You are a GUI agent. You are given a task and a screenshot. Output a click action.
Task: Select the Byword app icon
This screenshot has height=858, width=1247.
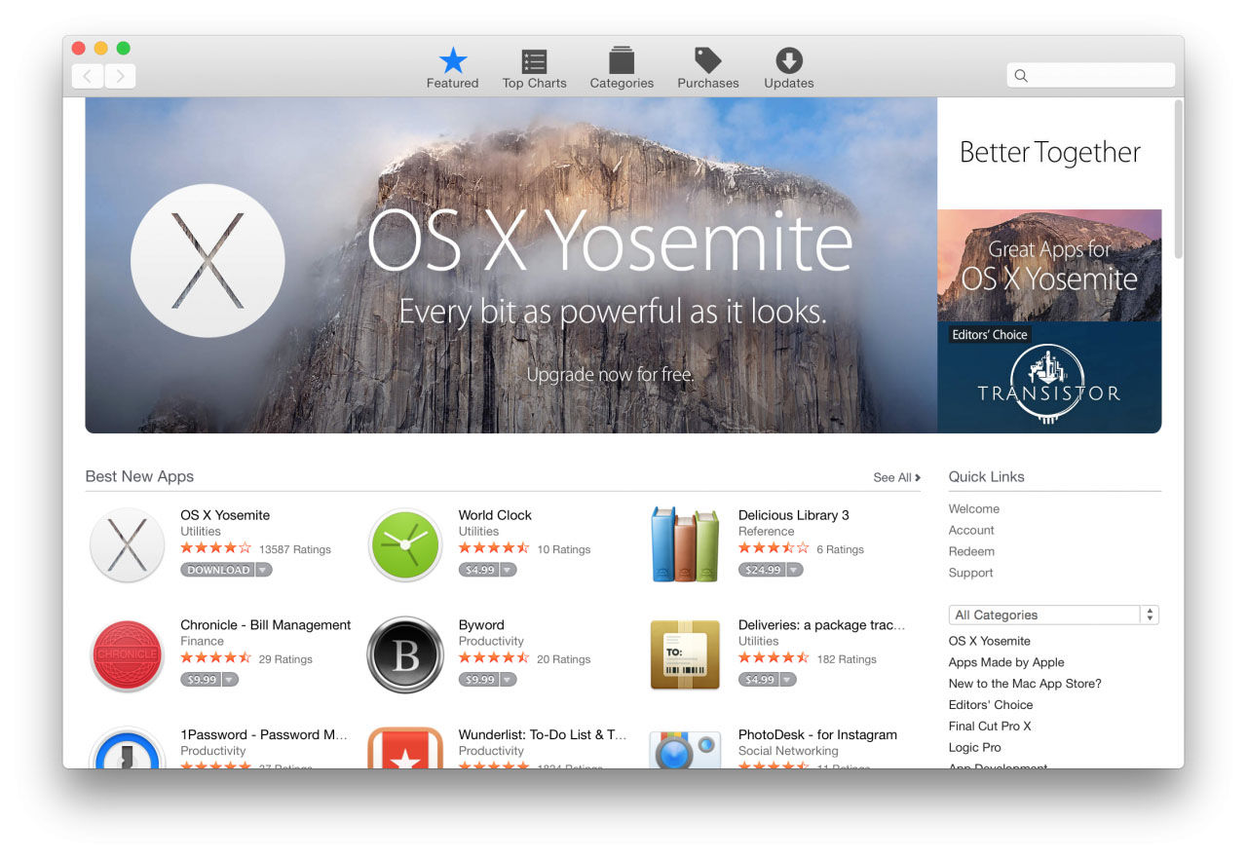pos(405,654)
